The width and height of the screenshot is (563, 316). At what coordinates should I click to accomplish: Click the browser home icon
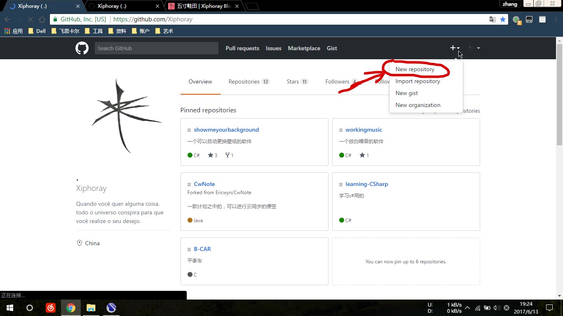(x=42, y=19)
